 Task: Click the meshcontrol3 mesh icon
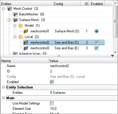26,48
